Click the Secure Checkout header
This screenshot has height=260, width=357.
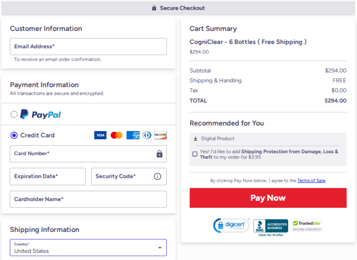pyautogui.click(x=178, y=8)
